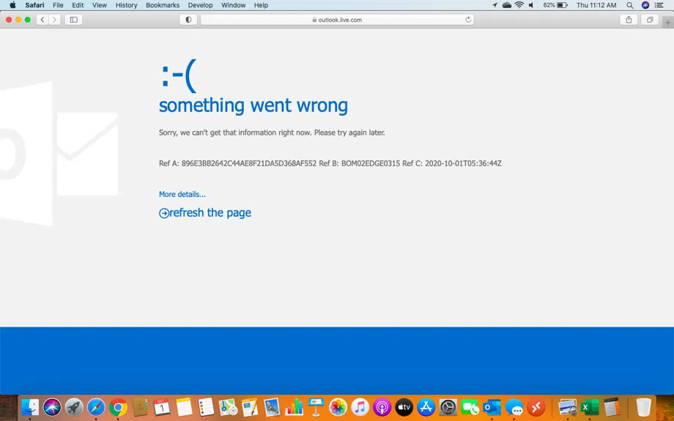Open the App Store from the Dock
The image size is (674, 421).
tap(426, 407)
